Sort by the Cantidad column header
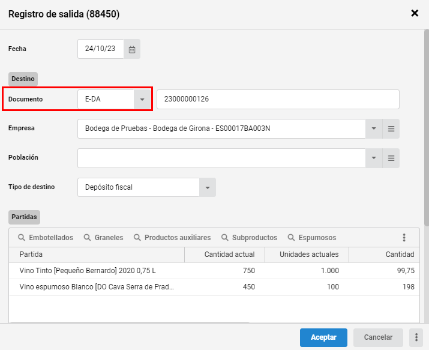 [384, 255]
